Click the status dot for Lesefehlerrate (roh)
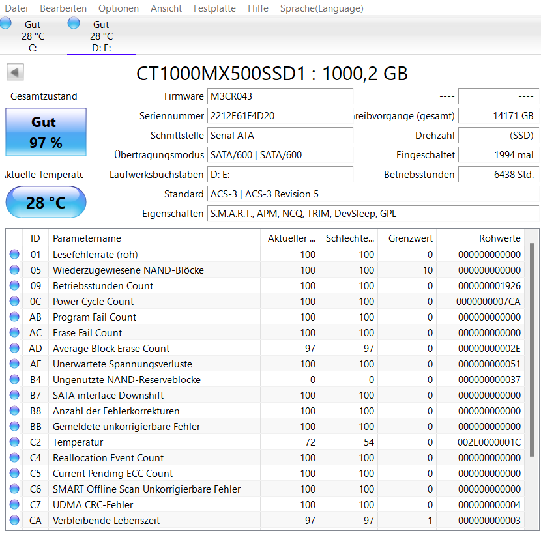Viewport: 541px width, 533px height. pos(14,254)
